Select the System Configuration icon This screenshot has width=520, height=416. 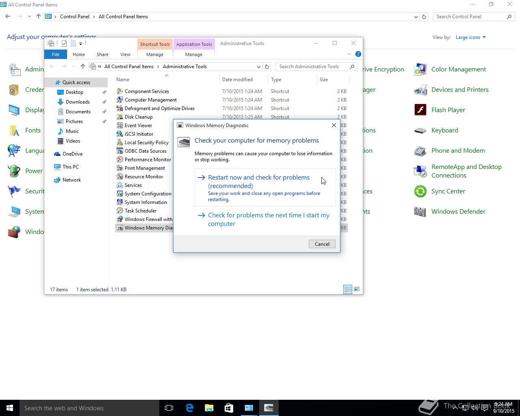pyautogui.click(x=119, y=194)
